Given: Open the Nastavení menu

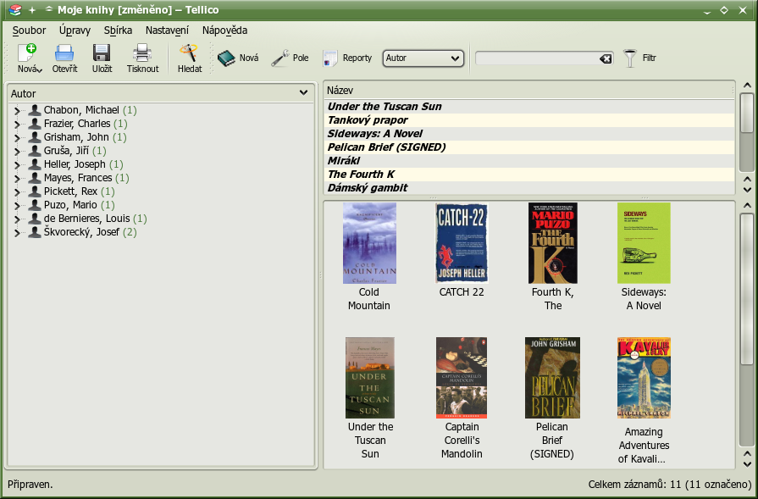Looking at the screenshot, I should 167,30.
